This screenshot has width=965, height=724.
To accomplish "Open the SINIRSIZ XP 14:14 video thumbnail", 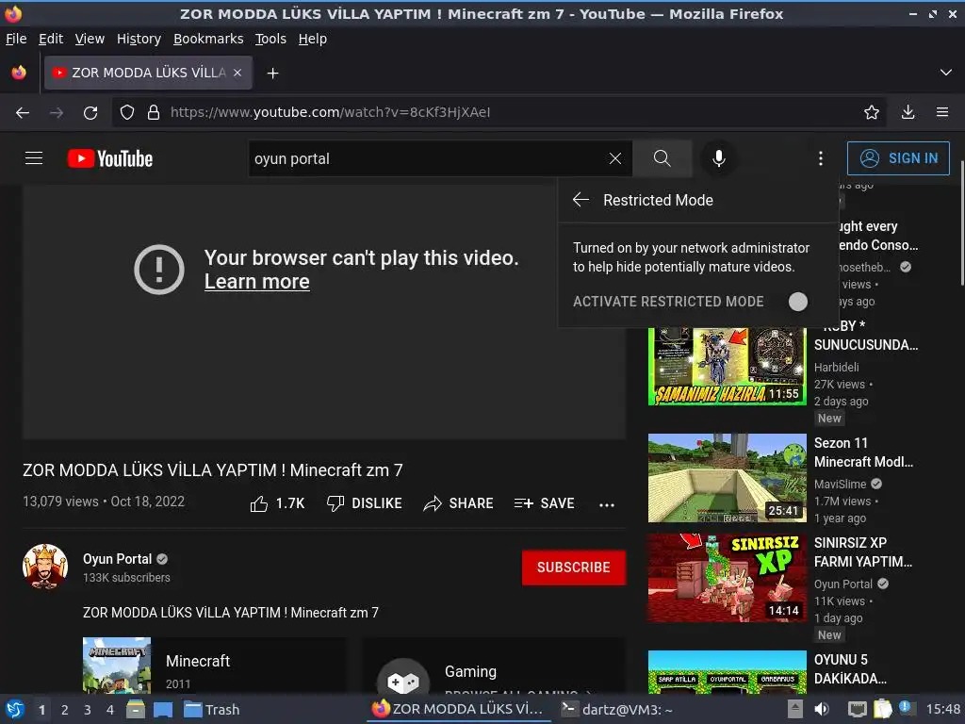I will [x=727, y=578].
